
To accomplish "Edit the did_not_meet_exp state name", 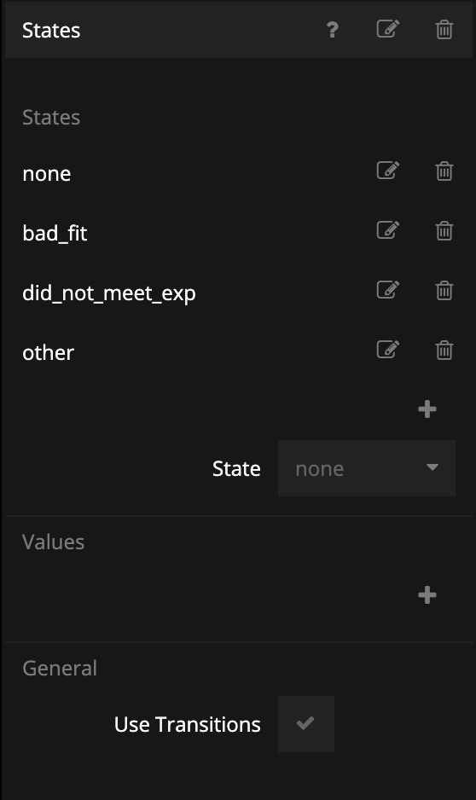I will (388, 290).
